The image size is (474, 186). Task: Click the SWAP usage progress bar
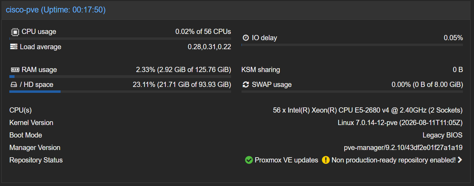(352, 91)
